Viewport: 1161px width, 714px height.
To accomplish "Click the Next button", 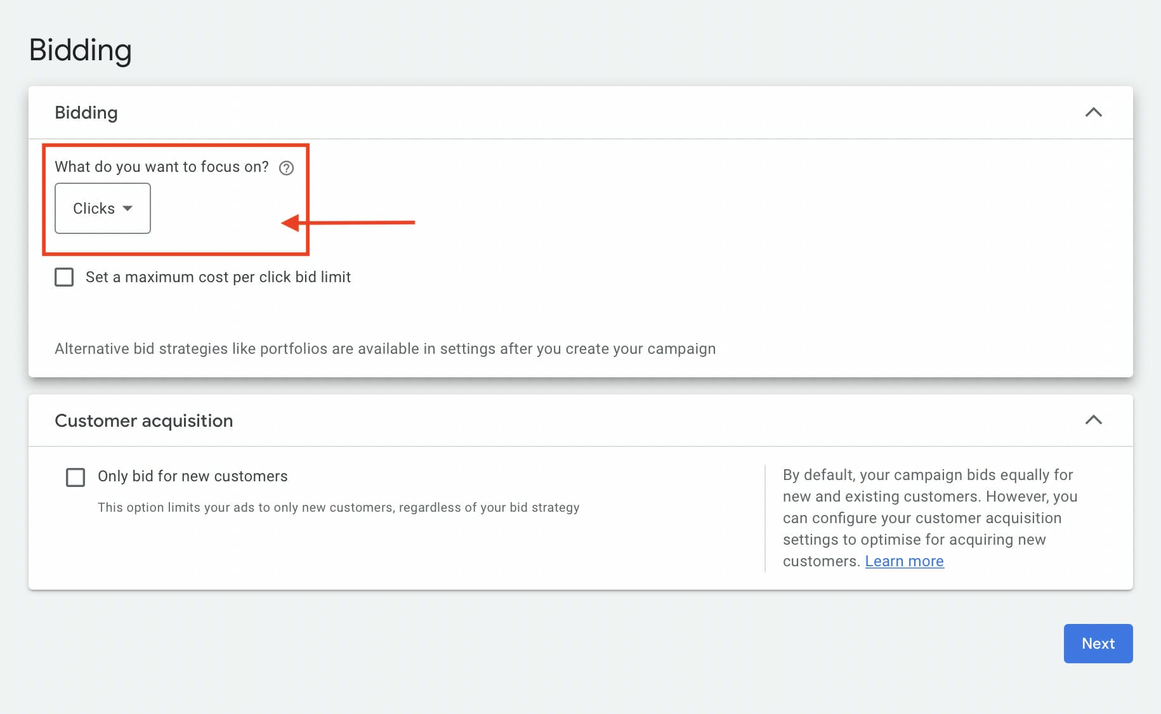I will pos(1098,643).
